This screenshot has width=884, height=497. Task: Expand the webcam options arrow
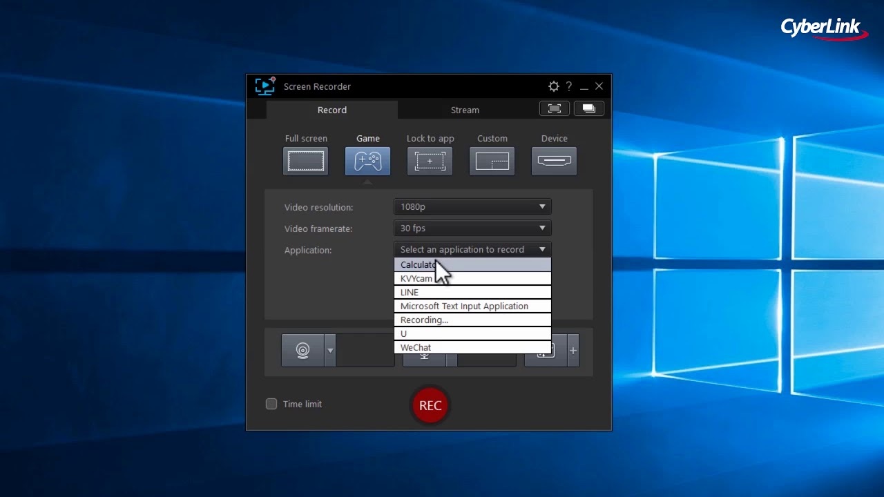[330, 350]
